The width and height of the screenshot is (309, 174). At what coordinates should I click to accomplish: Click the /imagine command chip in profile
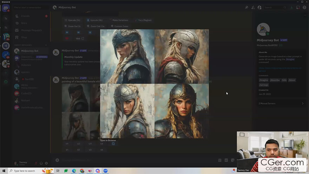coord(264,80)
